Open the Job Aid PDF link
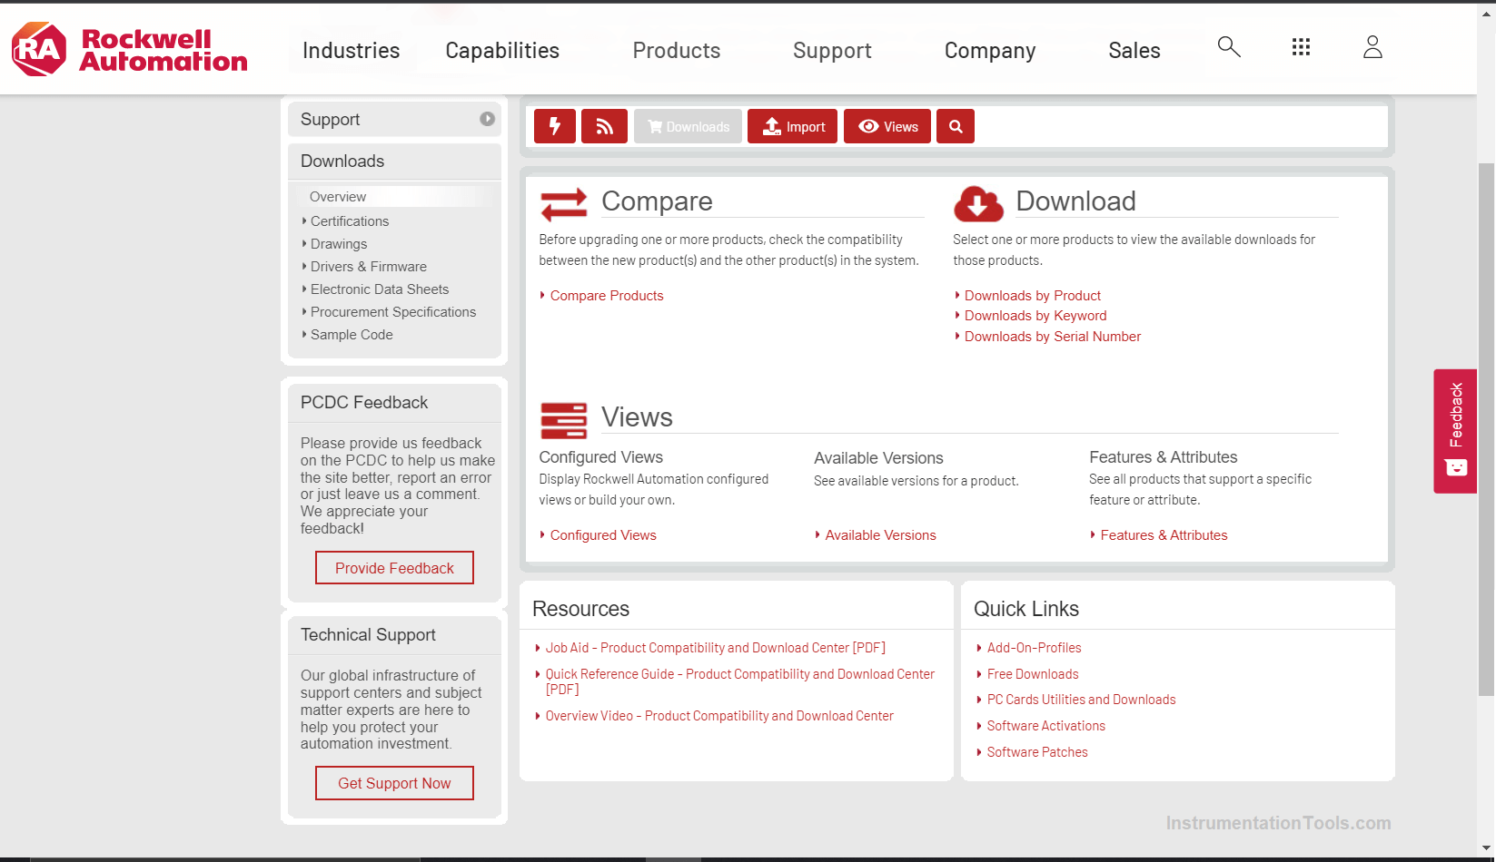1496x862 pixels. pos(716,648)
